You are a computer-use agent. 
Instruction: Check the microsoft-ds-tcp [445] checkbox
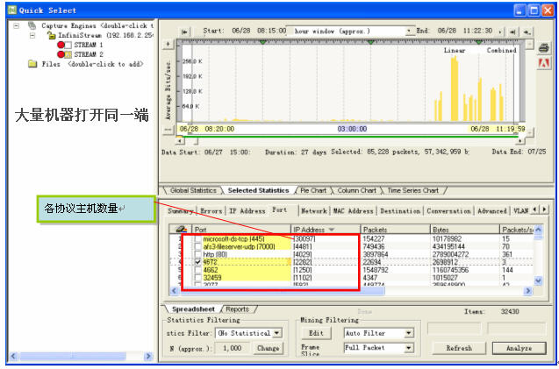(196, 239)
